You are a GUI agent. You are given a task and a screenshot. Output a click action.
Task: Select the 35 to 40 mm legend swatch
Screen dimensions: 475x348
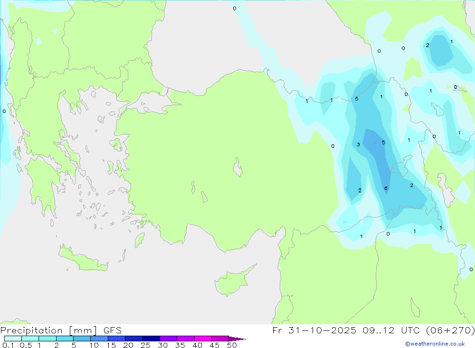tap(185, 339)
